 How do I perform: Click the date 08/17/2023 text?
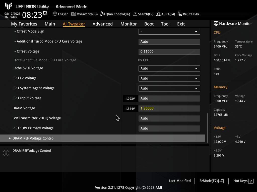pyautogui.click(x=13, y=14)
